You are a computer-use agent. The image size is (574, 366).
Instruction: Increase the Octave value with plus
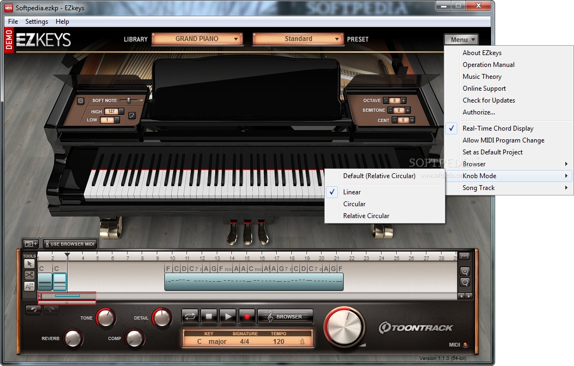click(403, 100)
